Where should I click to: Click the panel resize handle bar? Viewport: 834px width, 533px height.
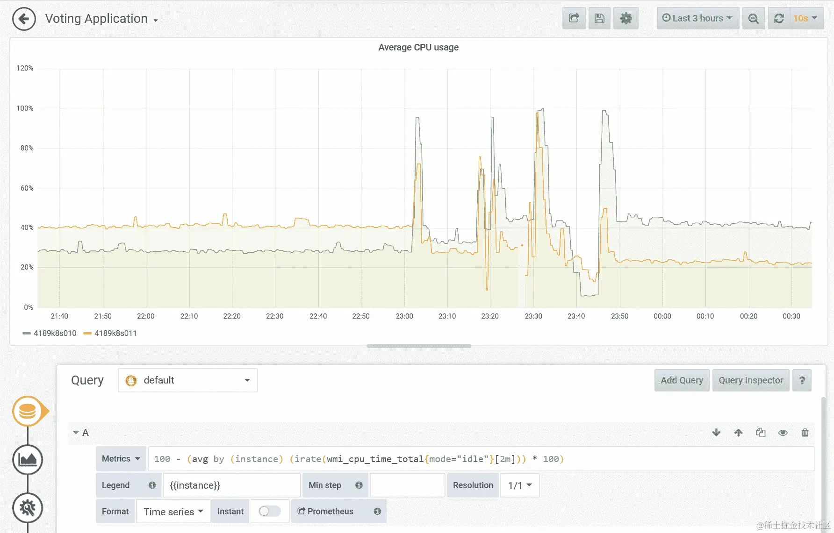(419, 346)
